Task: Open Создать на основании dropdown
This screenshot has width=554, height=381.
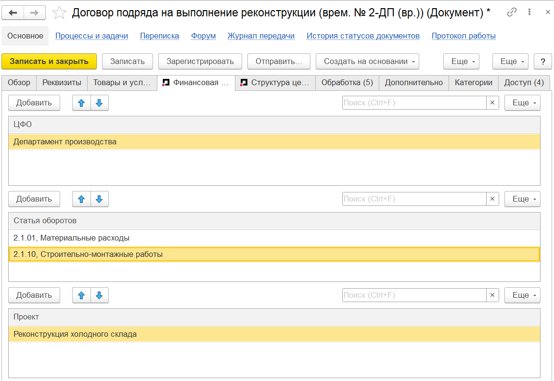Action: pos(367,62)
